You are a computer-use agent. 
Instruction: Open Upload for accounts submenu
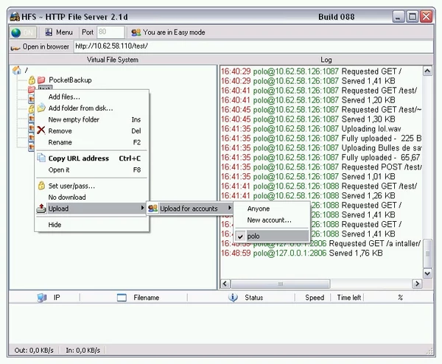click(x=190, y=209)
